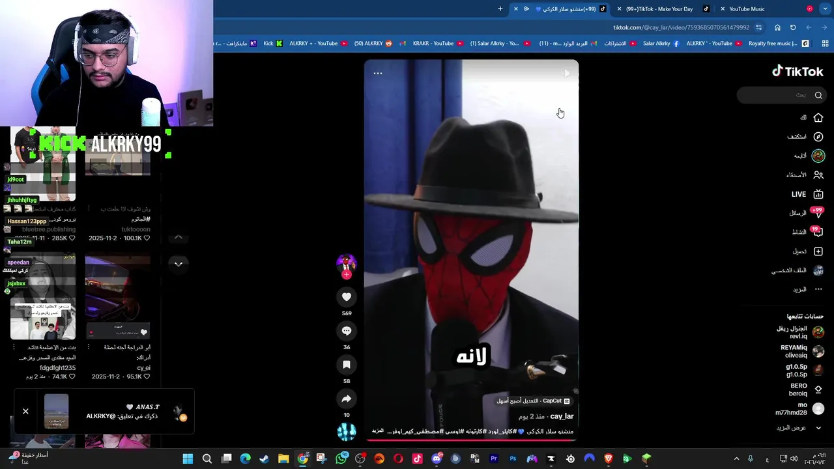Open the Royalty free music bookmark

click(x=778, y=44)
